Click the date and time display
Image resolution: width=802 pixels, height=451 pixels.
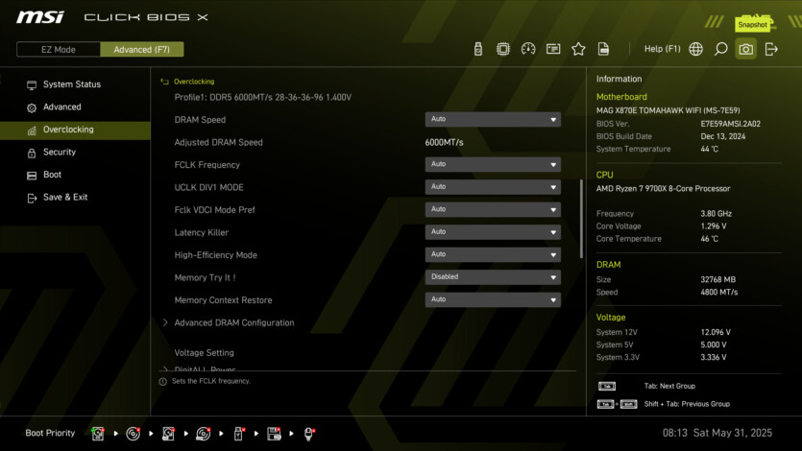717,433
